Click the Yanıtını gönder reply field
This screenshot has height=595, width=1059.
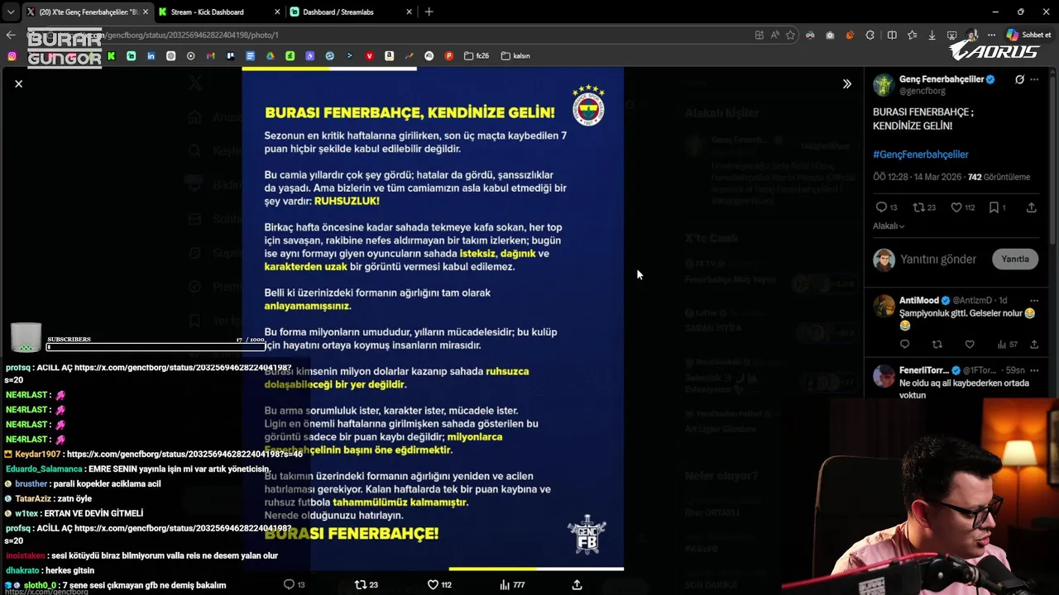click(938, 259)
